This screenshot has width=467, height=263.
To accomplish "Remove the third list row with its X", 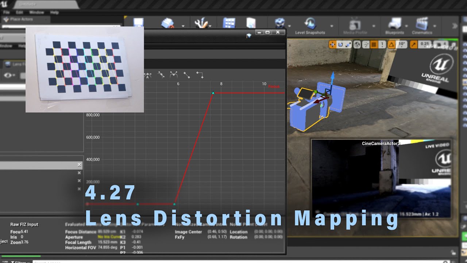I will click(x=79, y=181).
